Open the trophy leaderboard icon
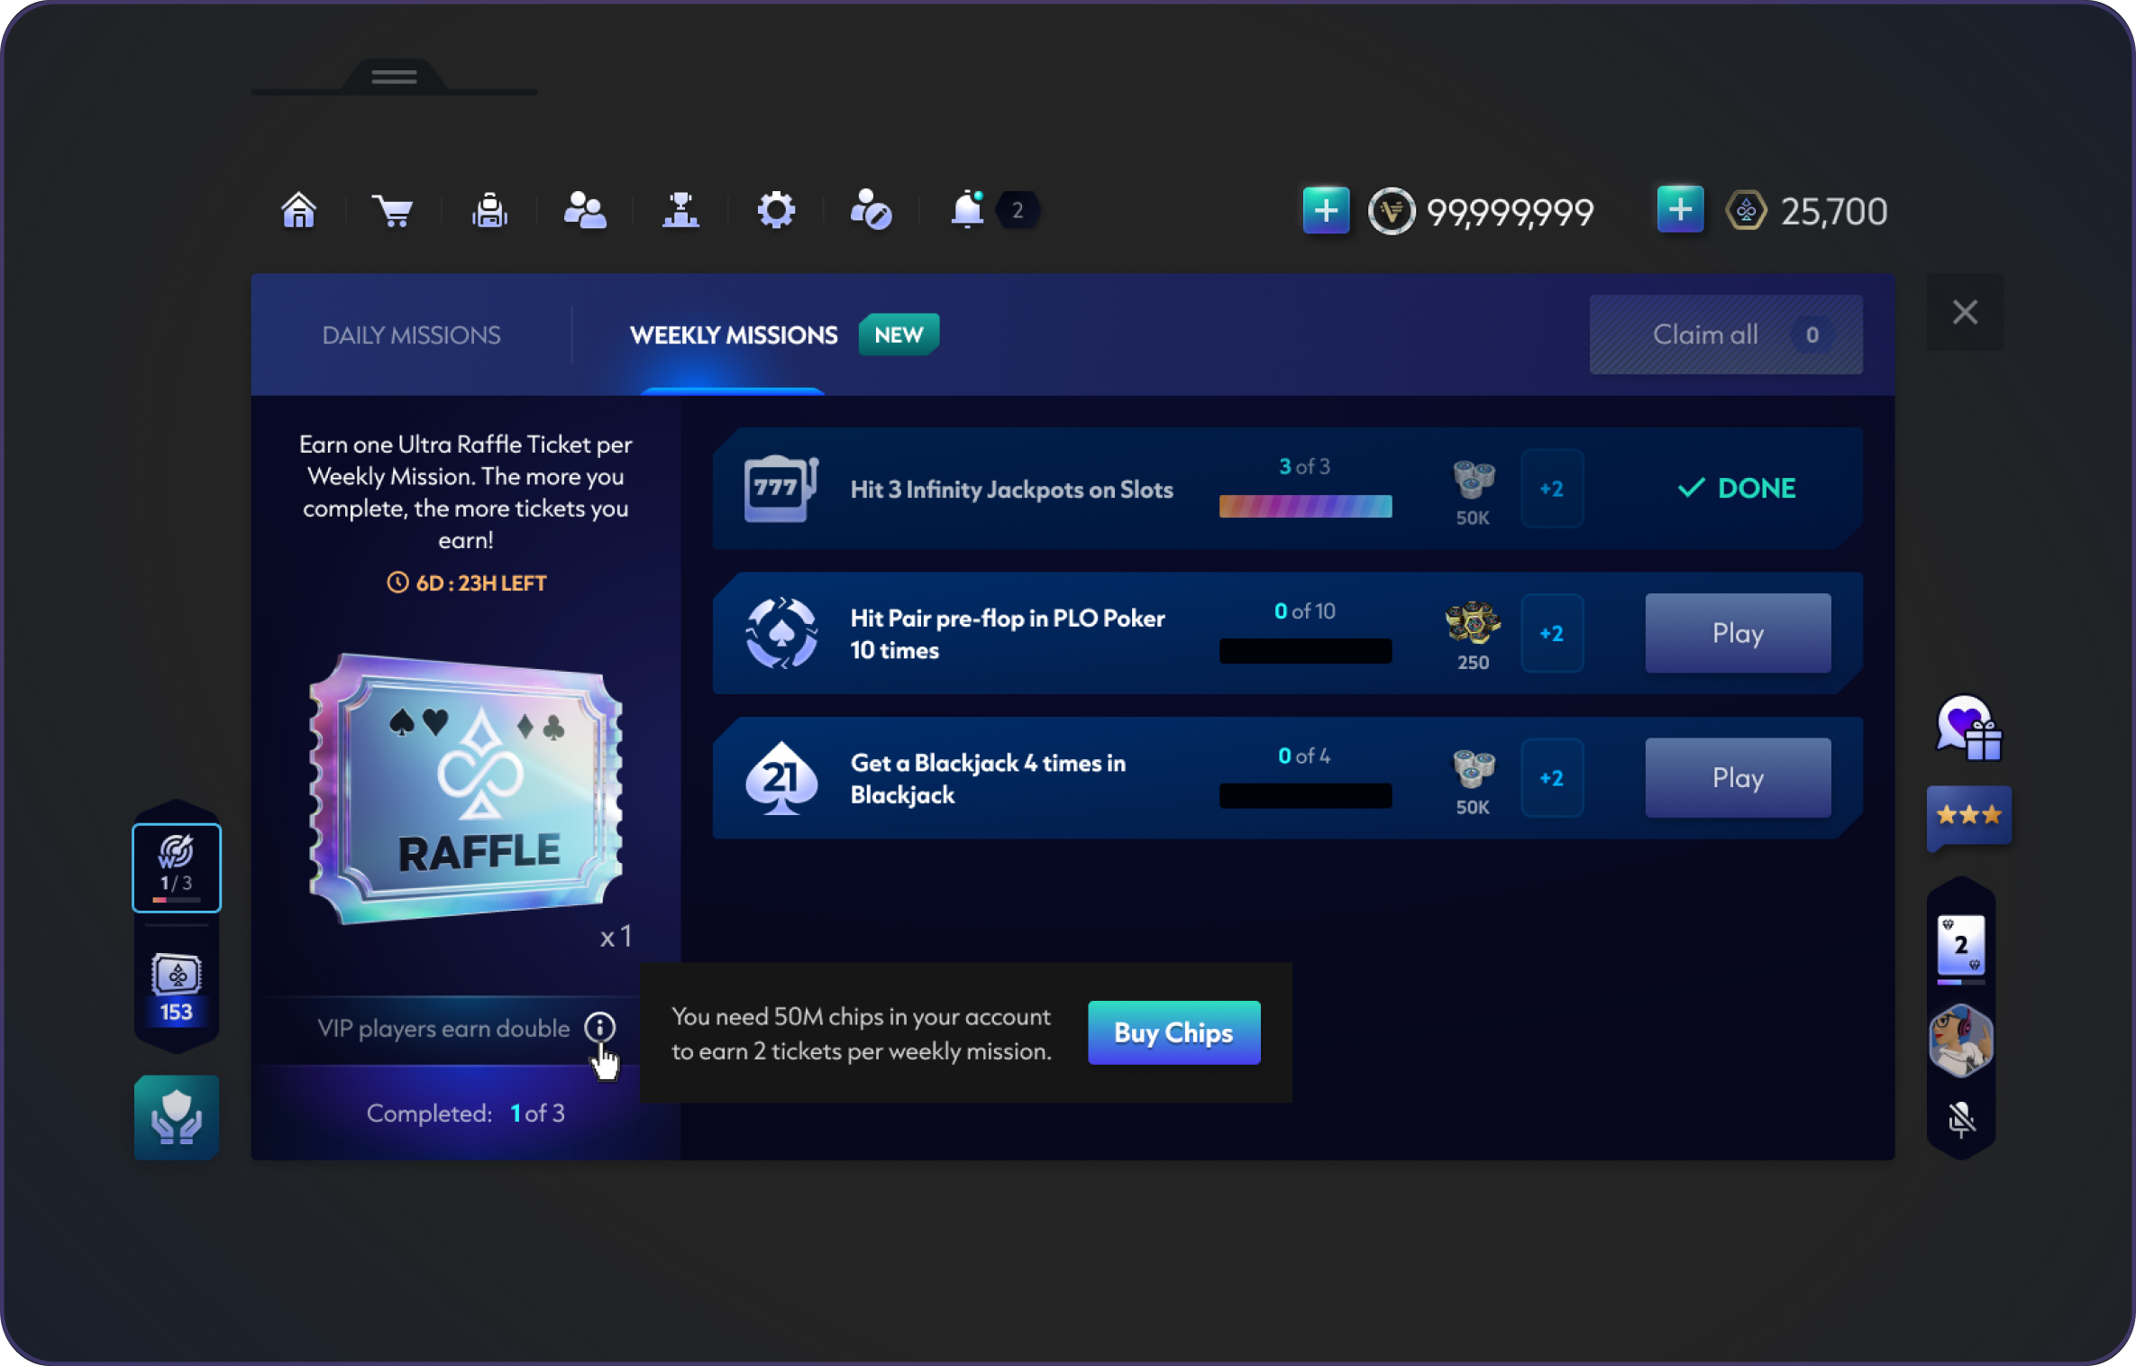2136x1366 pixels. [680, 211]
